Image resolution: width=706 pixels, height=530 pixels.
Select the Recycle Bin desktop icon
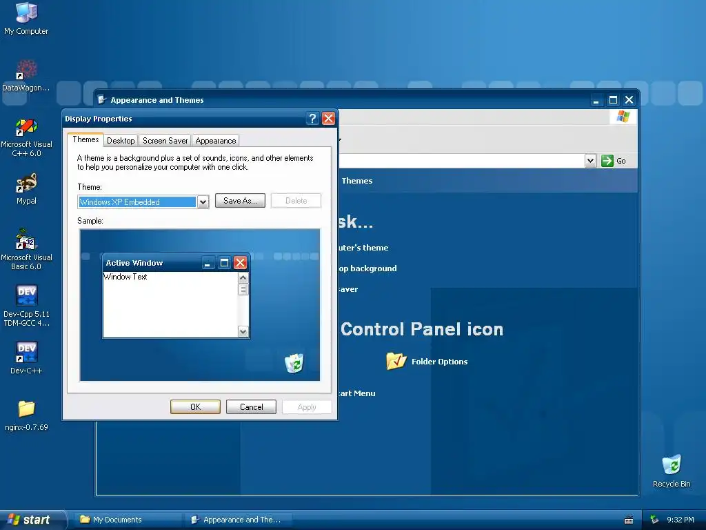[672, 471]
